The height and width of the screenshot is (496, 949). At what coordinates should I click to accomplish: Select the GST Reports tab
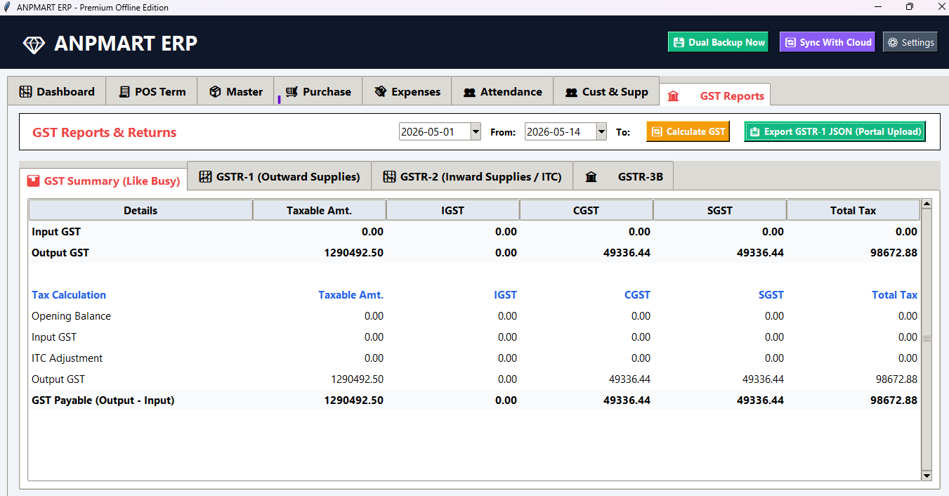click(x=715, y=96)
